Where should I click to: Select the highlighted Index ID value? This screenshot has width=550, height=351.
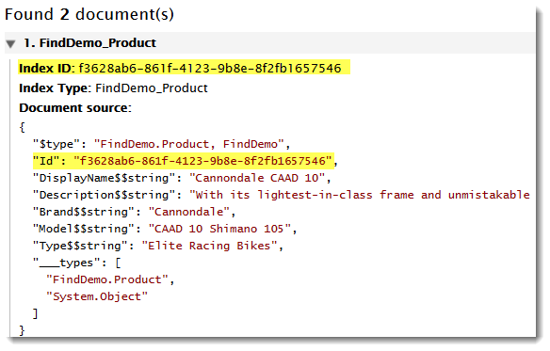(210, 68)
